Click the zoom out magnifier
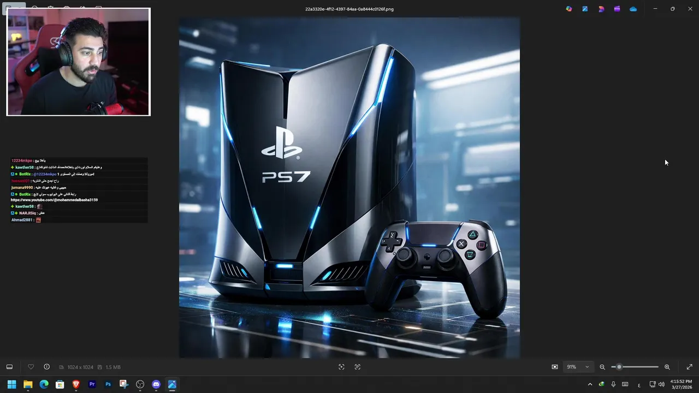The width and height of the screenshot is (699, 393). [602, 367]
